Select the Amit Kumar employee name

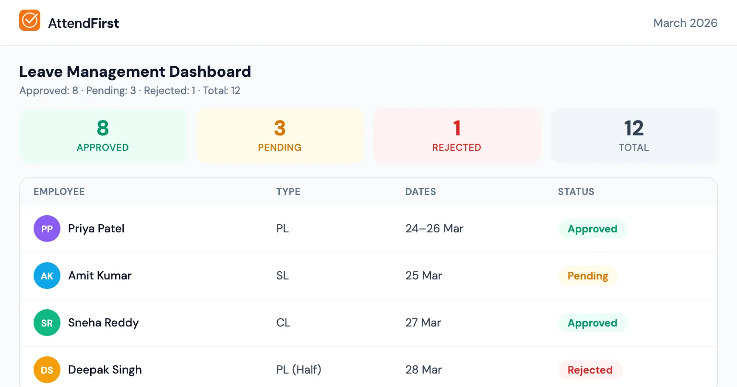(100, 276)
